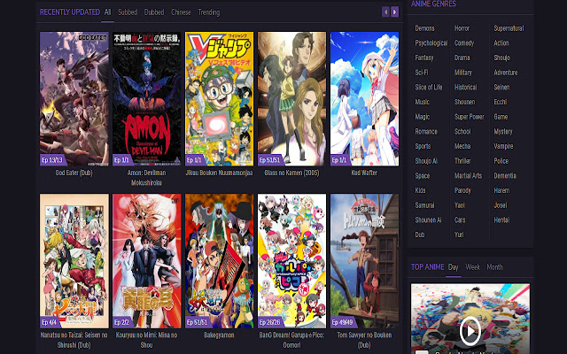Viewport: 567px width, 354px height.
Task: Click the Amon: Devilman Mokushiroku title
Action: coord(146,178)
